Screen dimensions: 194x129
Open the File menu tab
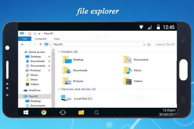25,39
